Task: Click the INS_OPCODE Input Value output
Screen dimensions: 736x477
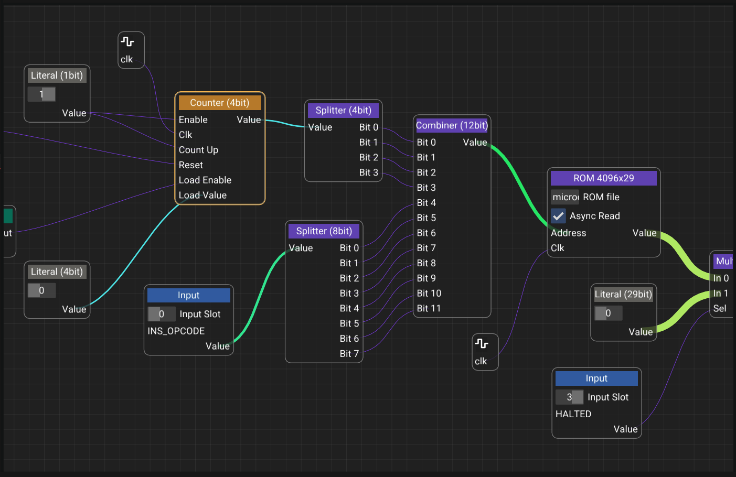Action: tap(218, 346)
